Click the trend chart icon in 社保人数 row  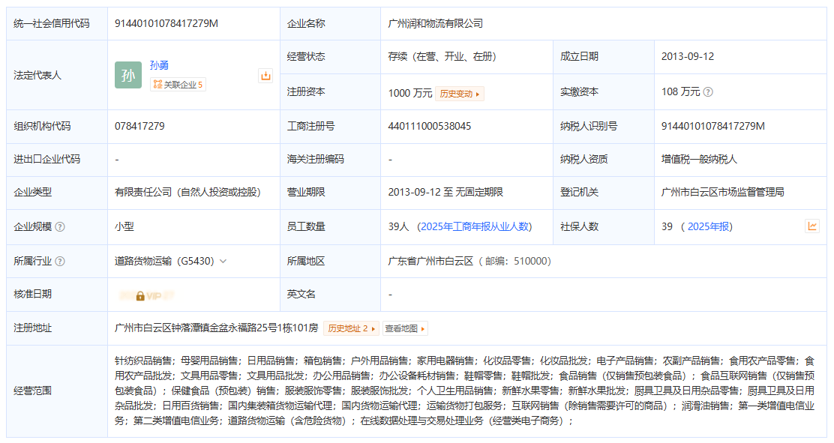(812, 226)
